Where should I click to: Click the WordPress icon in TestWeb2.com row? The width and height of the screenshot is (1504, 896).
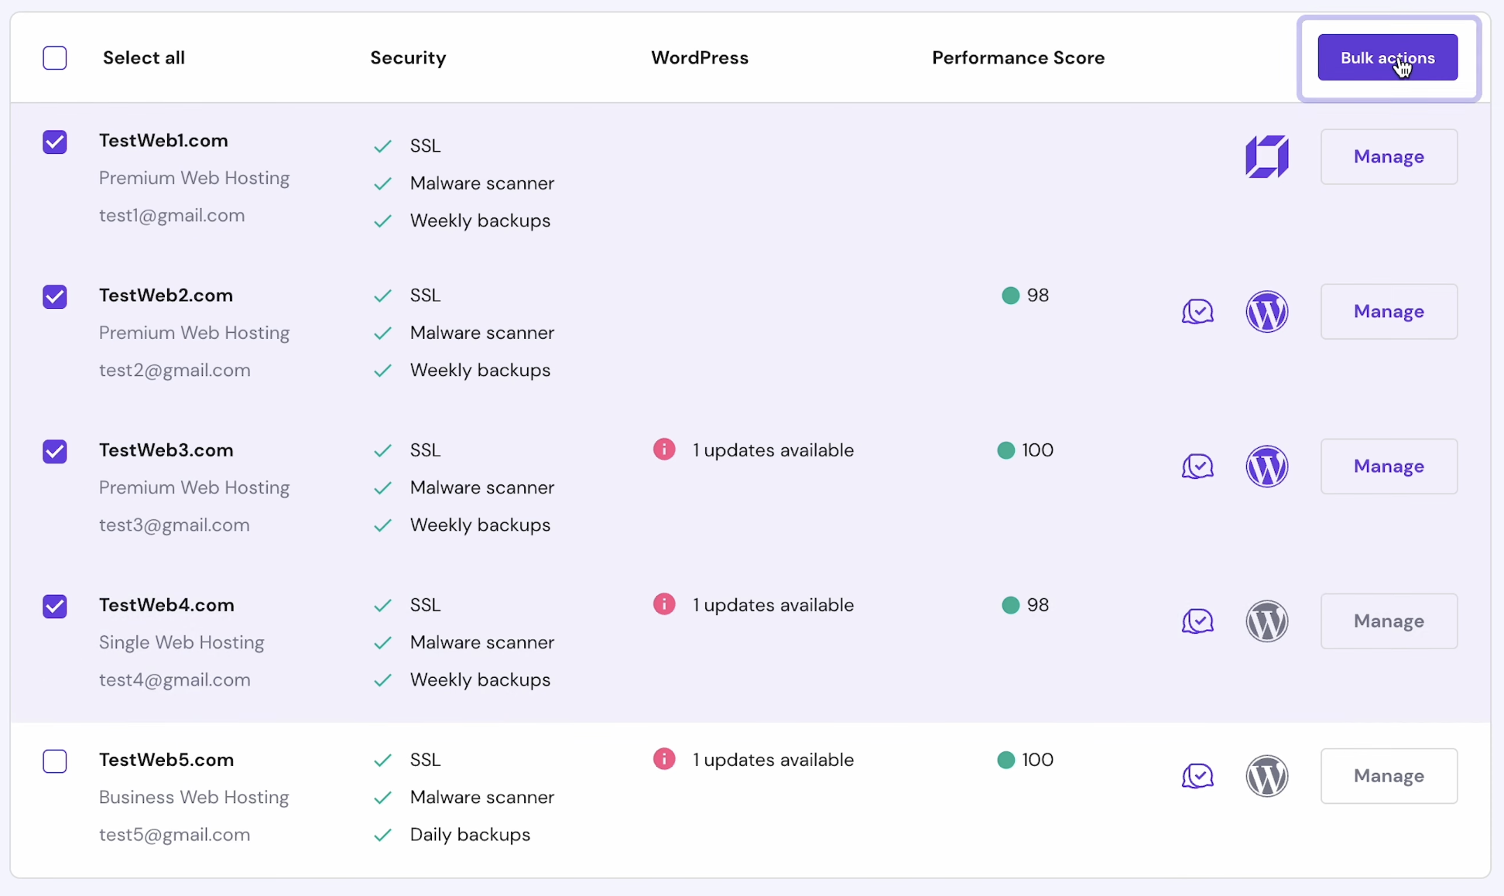click(x=1266, y=312)
